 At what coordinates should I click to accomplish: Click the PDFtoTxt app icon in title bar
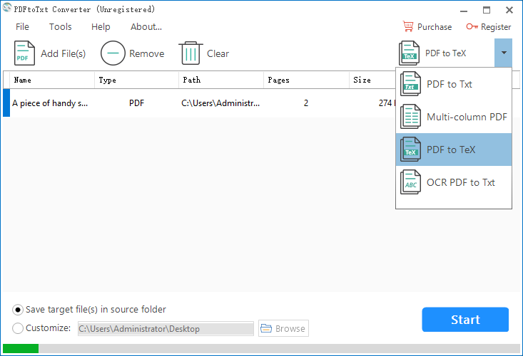[6, 8]
